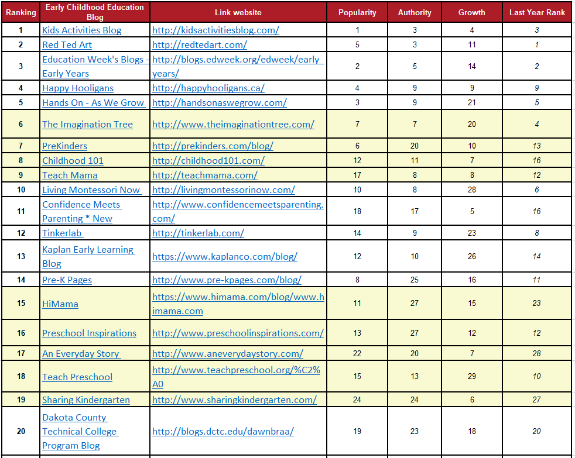The height and width of the screenshot is (458, 575).
Task: Click Ranking number 6 beside The Imagination Tree
Action: point(21,124)
